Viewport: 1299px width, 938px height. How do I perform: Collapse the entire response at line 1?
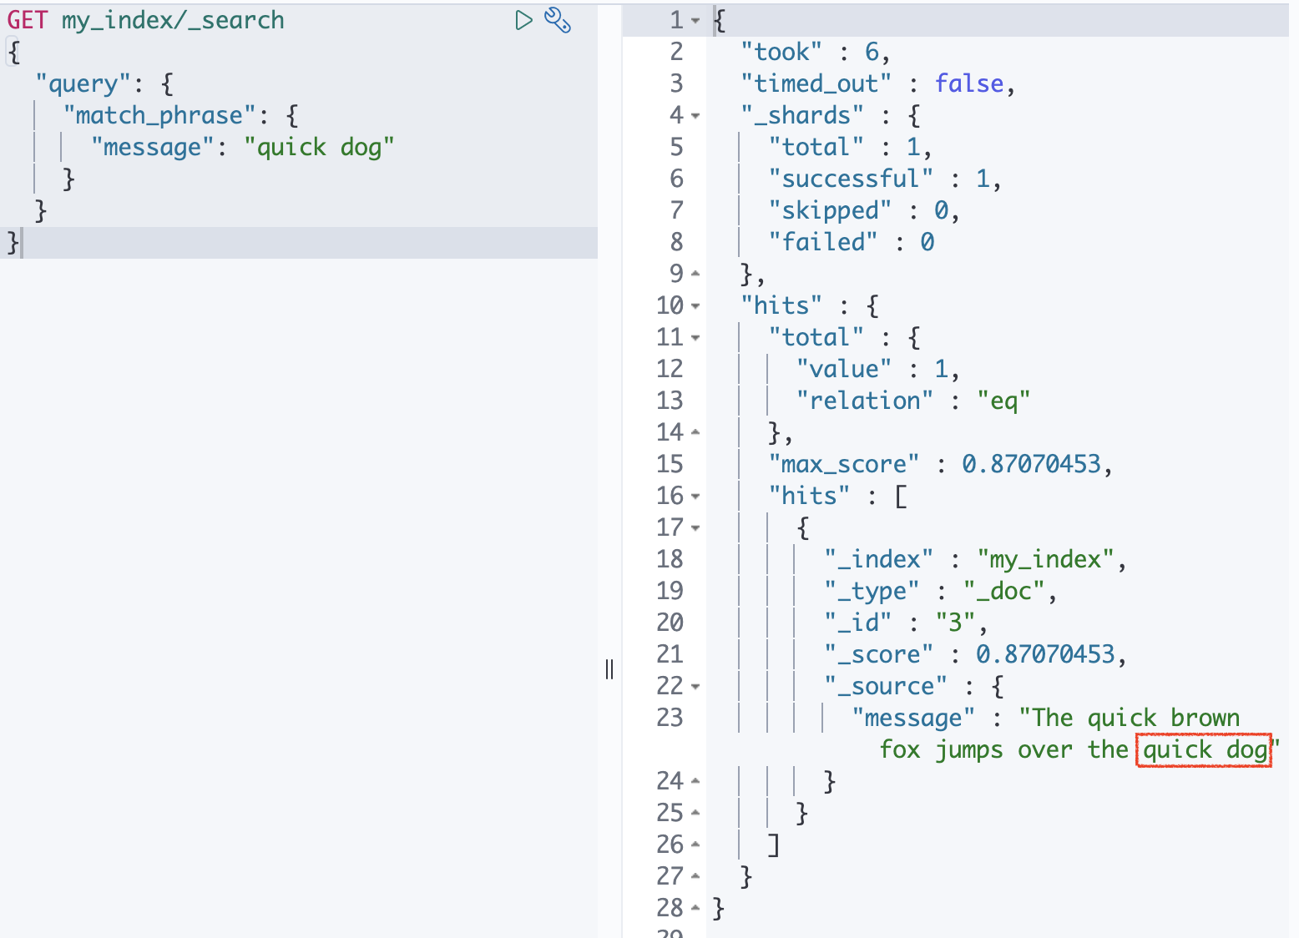pos(695,18)
